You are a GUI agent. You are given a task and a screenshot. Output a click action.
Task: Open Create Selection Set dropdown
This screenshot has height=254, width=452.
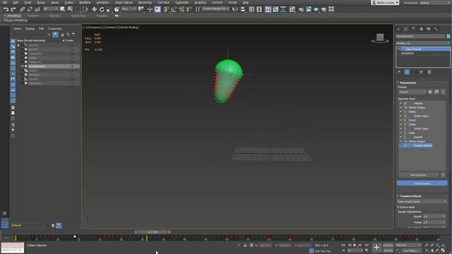[x=215, y=9]
